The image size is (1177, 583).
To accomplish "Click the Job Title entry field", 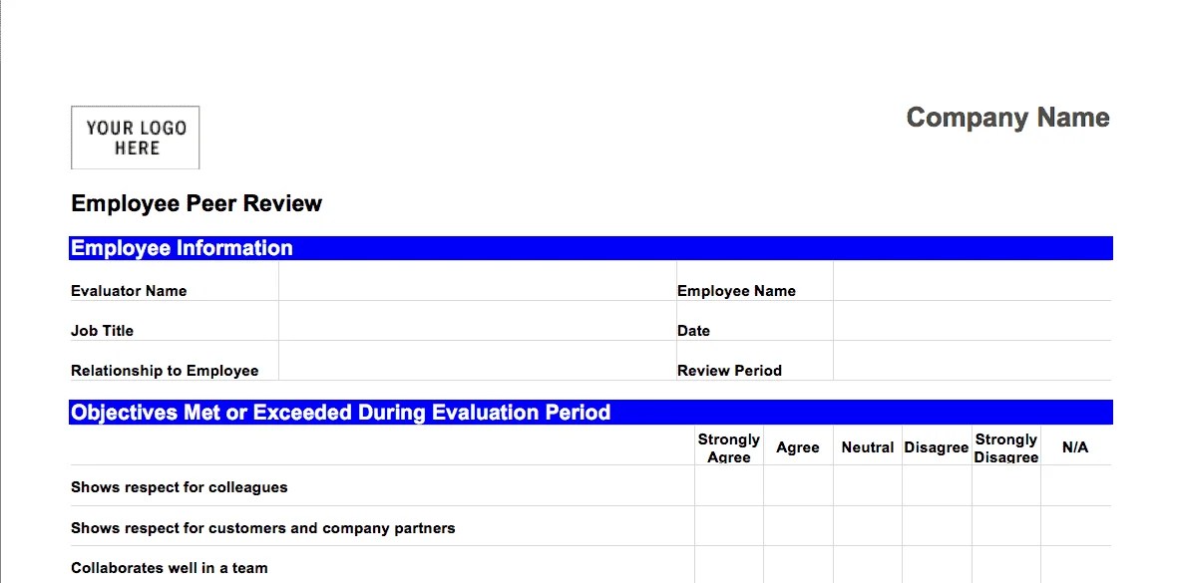I will 479,330.
